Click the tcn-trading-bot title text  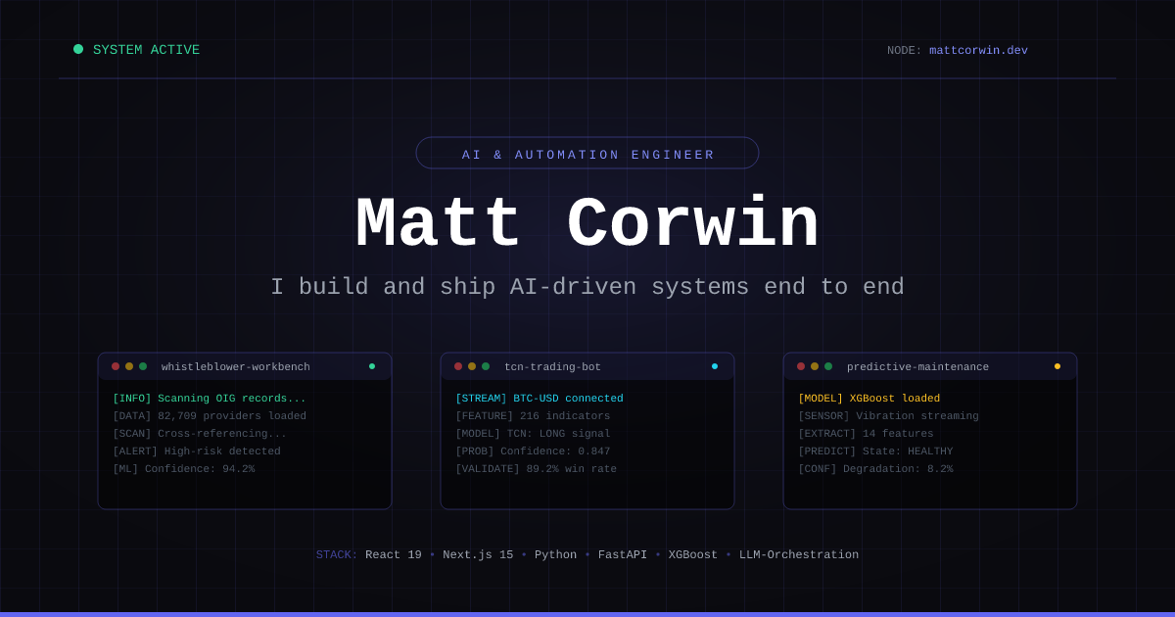[552, 367]
